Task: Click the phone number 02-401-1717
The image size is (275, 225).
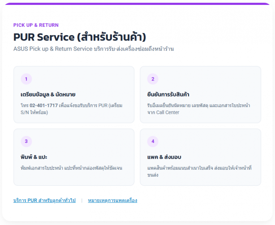Action: point(44,106)
